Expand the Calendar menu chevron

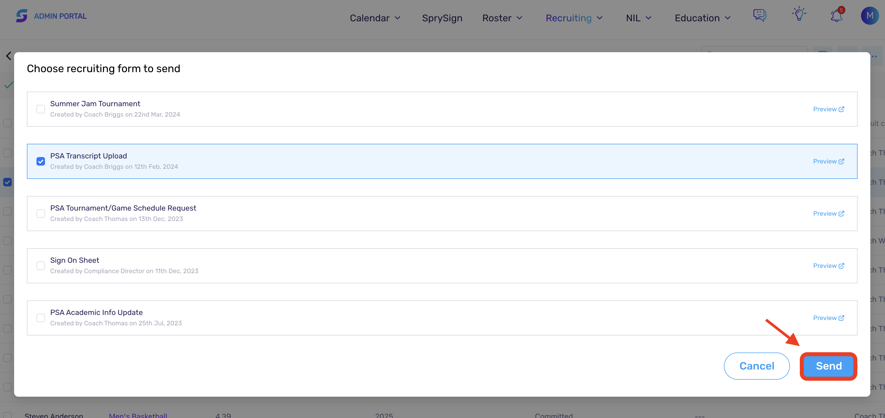tap(398, 18)
